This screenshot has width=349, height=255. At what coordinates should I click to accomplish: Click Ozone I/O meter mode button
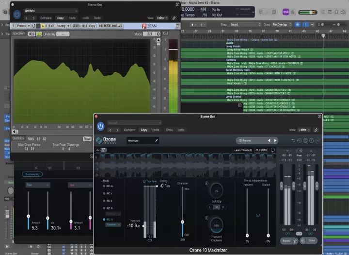[300, 151]
